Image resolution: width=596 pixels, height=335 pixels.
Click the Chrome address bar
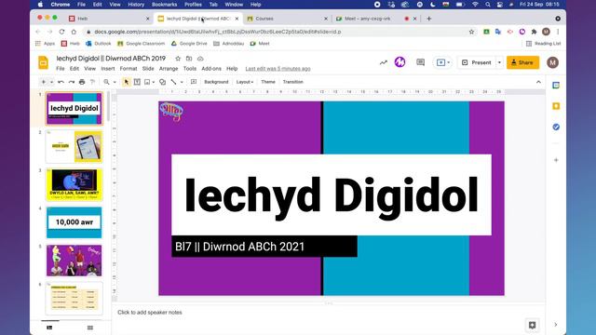(278, 32)
